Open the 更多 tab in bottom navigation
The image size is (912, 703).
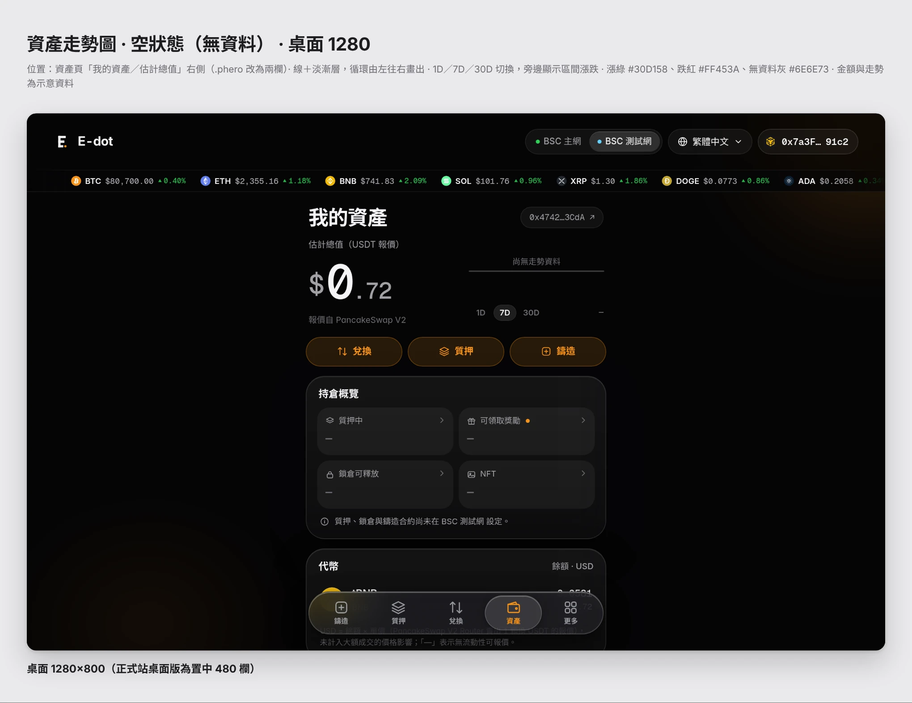570,613
